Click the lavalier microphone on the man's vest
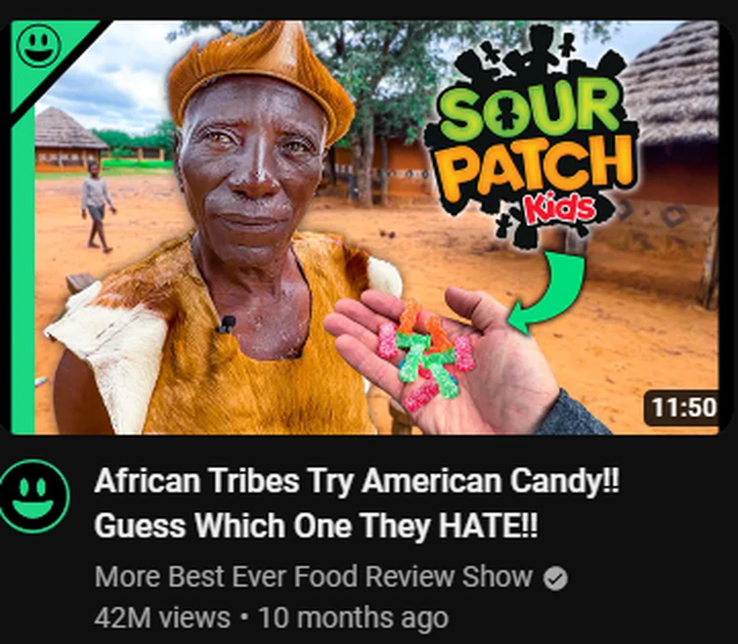Viewport: 738px width, 644px height. 227,324
